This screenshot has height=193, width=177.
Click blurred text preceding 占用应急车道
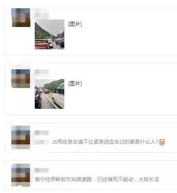point(42,142)
